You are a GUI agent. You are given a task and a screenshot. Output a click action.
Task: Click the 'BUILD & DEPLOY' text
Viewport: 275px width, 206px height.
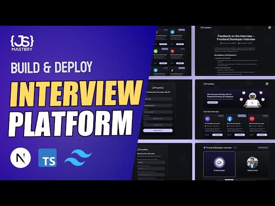point(52,67)
